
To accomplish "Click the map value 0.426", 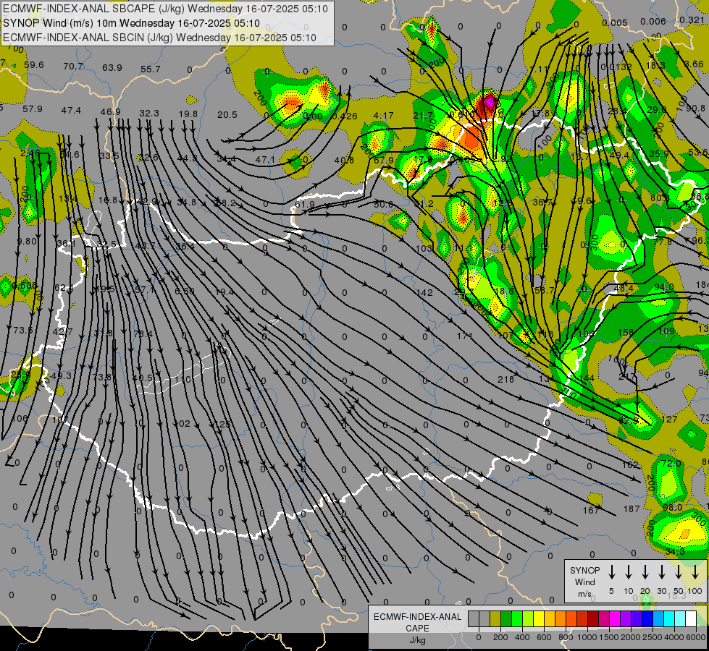I will [344, 116].
